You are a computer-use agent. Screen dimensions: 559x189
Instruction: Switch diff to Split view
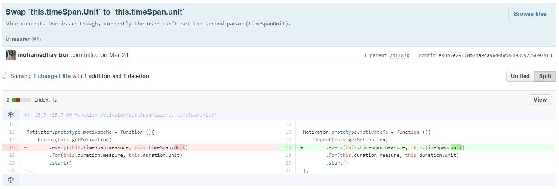[x=545, y=76]
